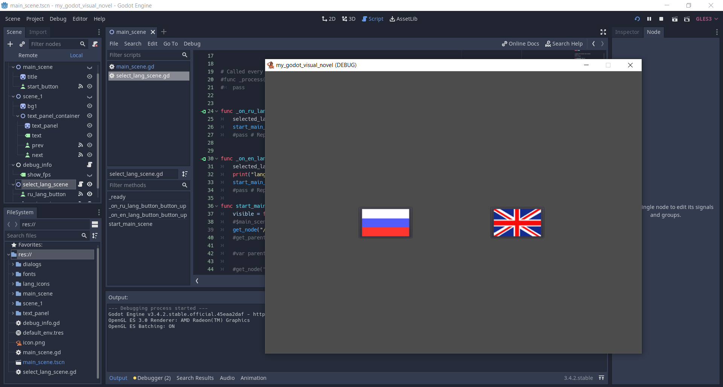
Task: Click the Search files field
Action: (47, 236)
